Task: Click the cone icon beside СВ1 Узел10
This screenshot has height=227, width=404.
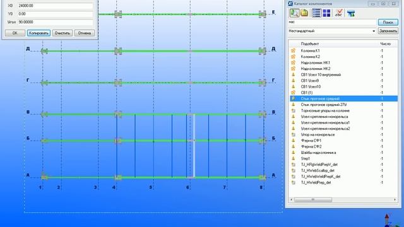Action: point(293,86)
